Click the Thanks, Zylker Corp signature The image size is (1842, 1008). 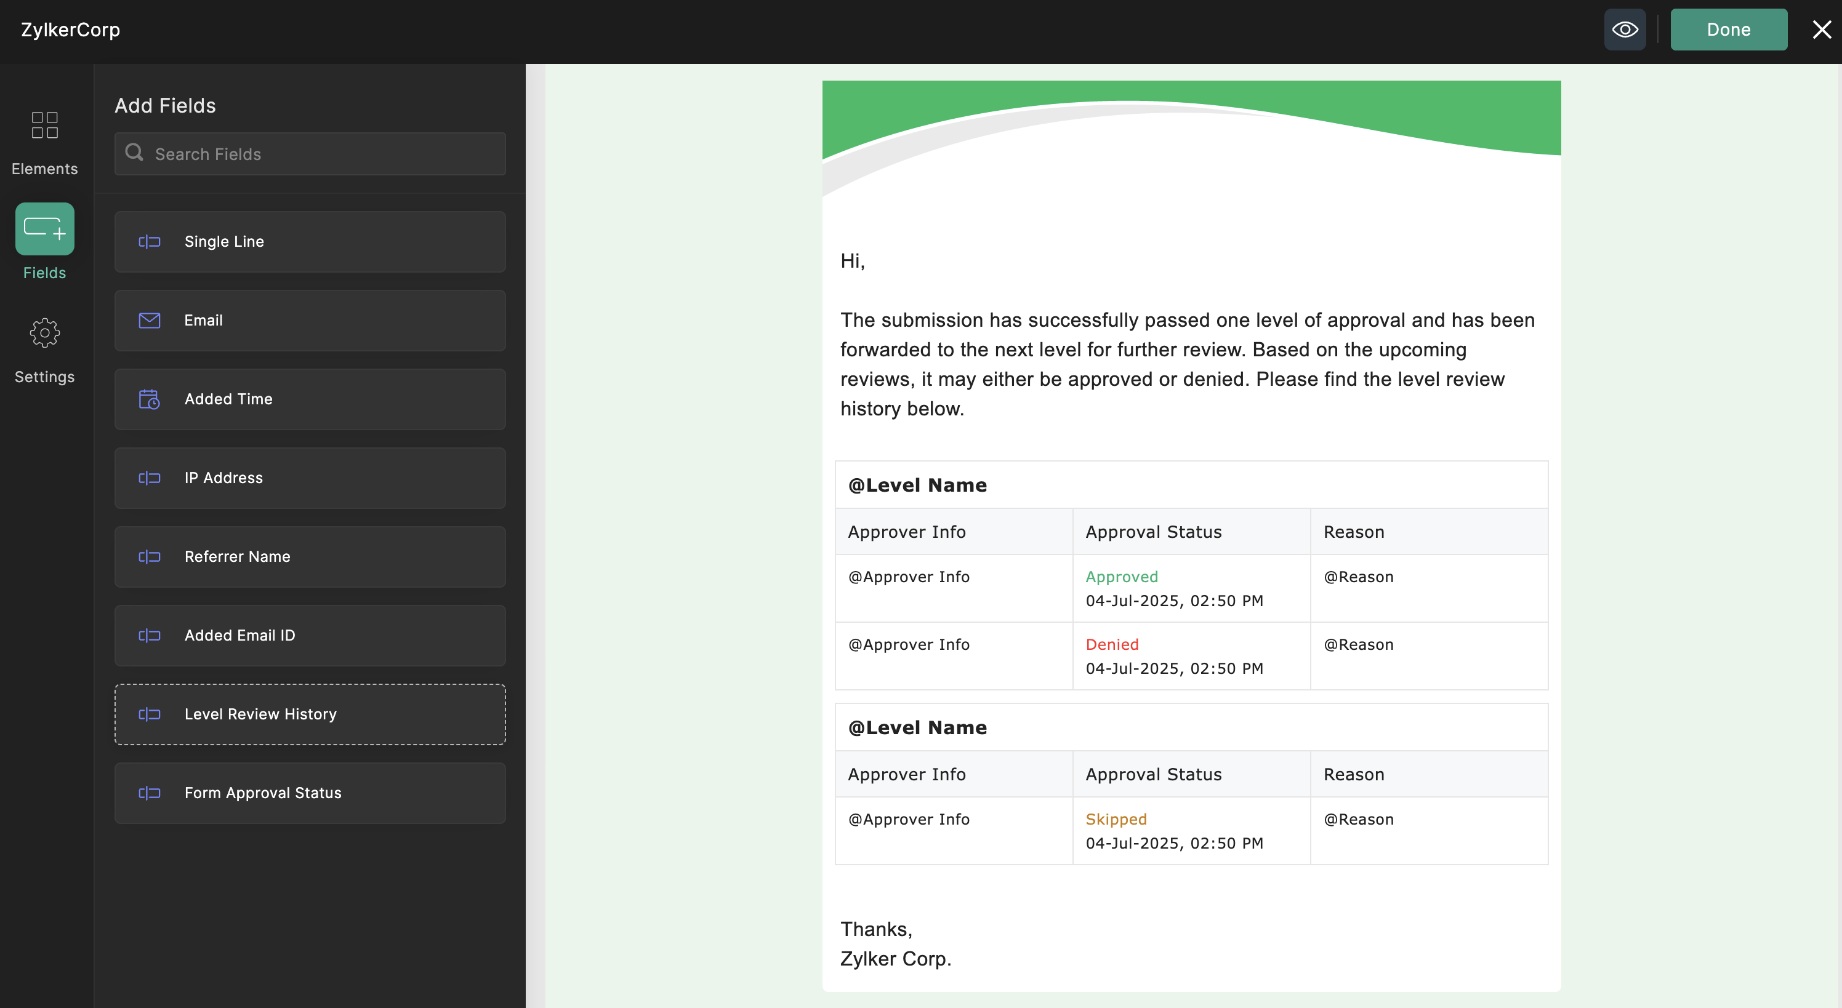(x=895, y=943)
